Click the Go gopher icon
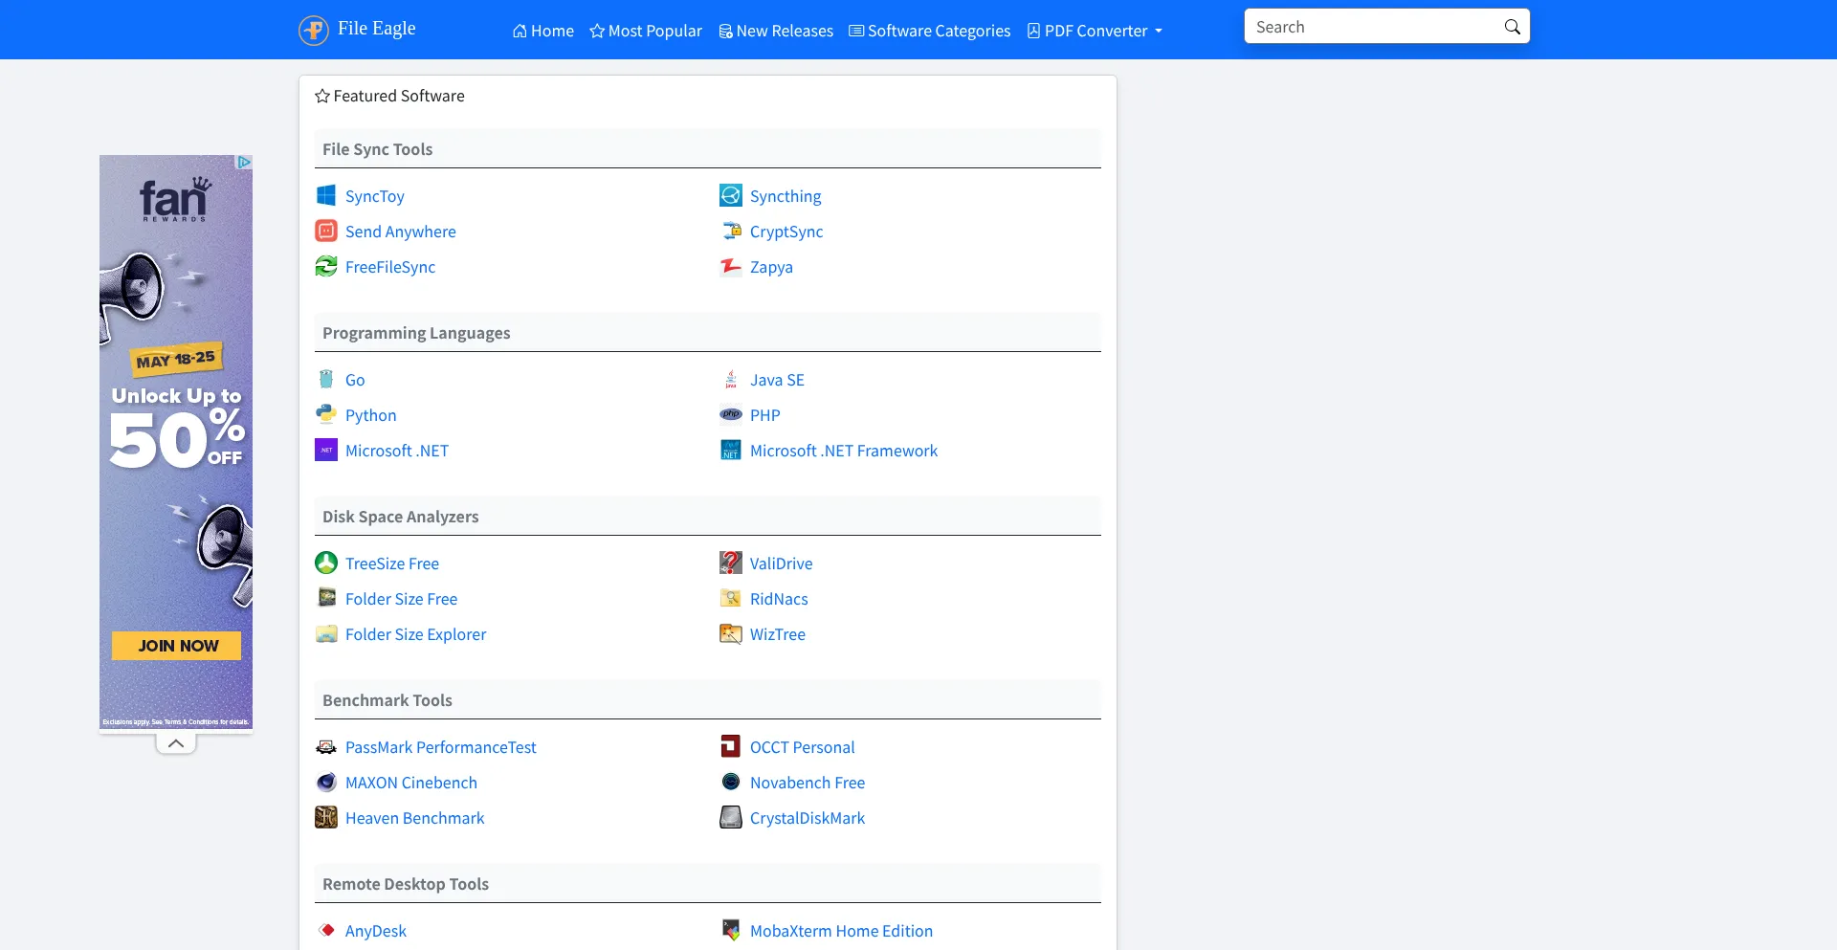Image resolution: width=1837 pixels, height=950 pixels. coord(326,379)
